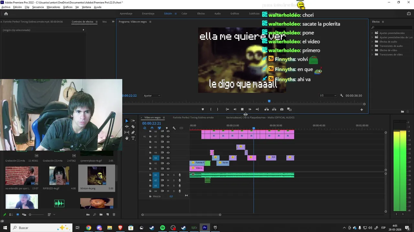
Task: Toggle insert sequences as nests option
Action: (145, 128)
